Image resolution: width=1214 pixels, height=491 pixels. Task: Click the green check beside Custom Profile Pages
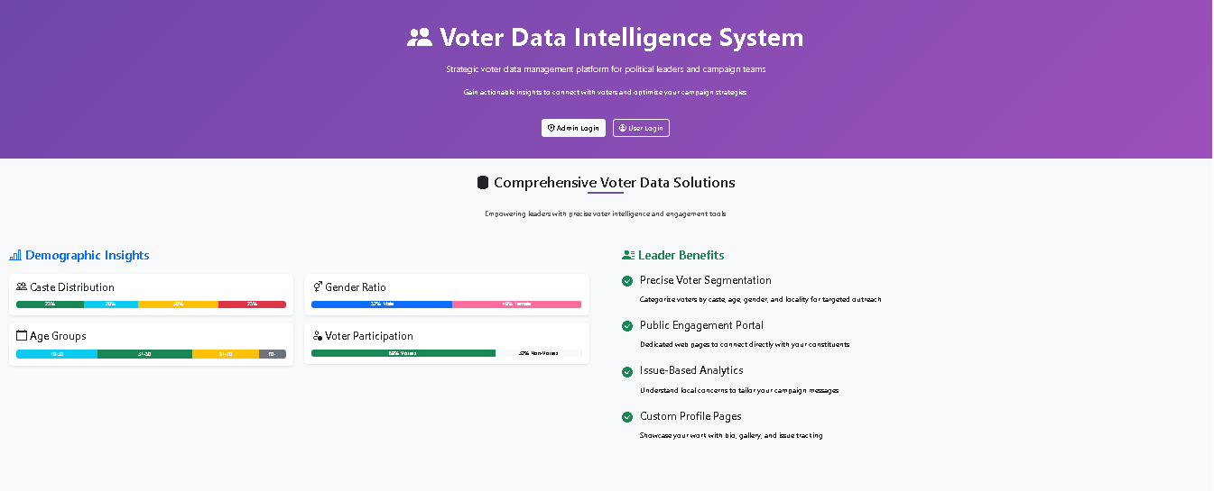[627, 417]
